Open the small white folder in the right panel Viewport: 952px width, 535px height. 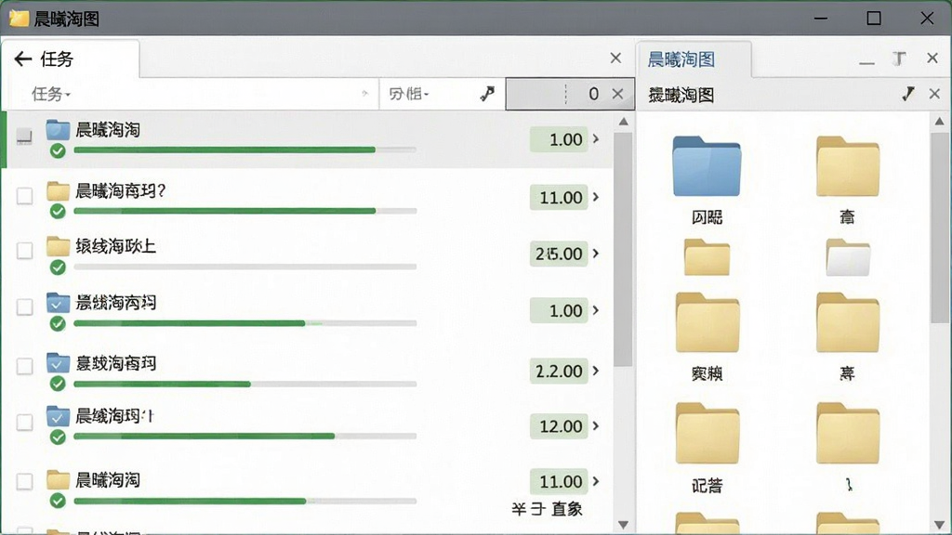coord(848,257)
